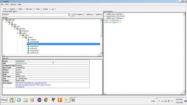This screenshot has height=105, width=187.
Task: Switch to the Discovery tab
Action: 29,9
